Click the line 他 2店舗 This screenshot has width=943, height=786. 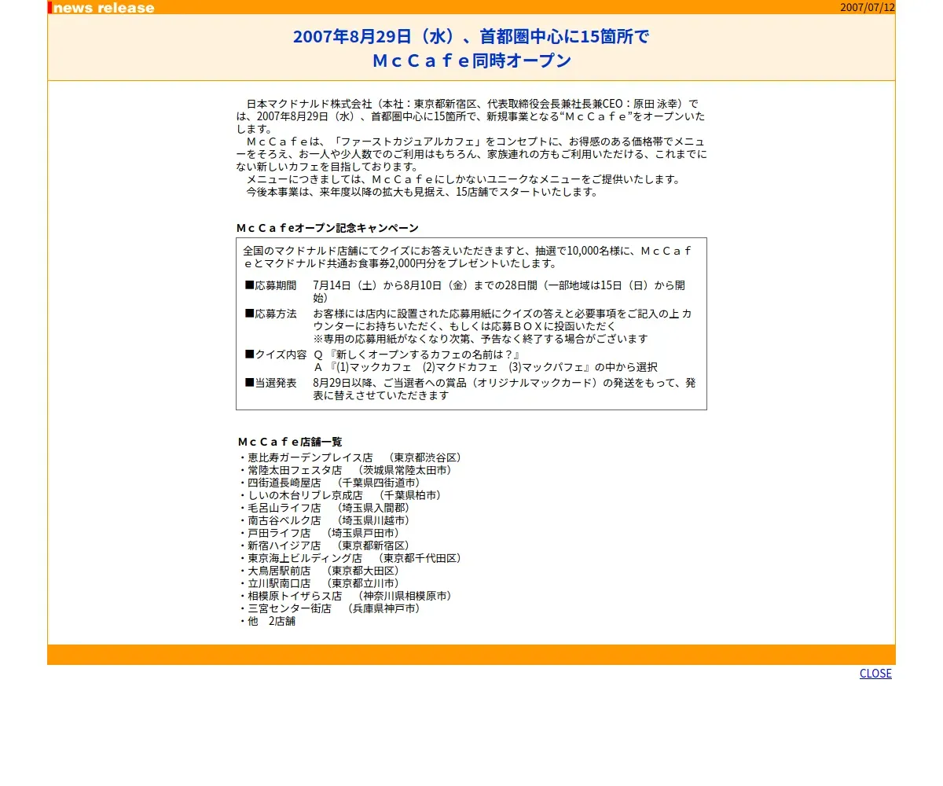[x=266, y=621]
